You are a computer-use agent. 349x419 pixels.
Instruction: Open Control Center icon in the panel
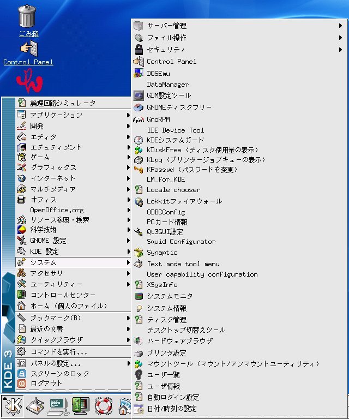[x=80, y=406]
